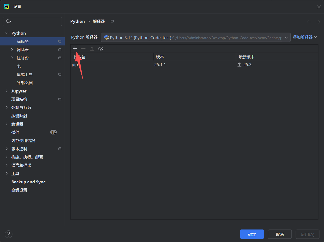Click the upgrade package arrow icon

coord(92,49)
